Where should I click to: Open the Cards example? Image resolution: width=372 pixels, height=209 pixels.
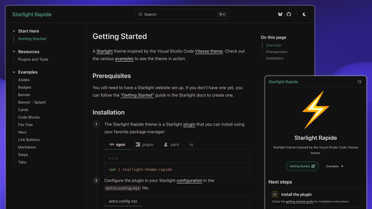tap(23, 110)
